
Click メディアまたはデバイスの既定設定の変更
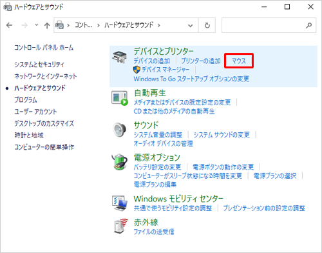click(182, 103)
